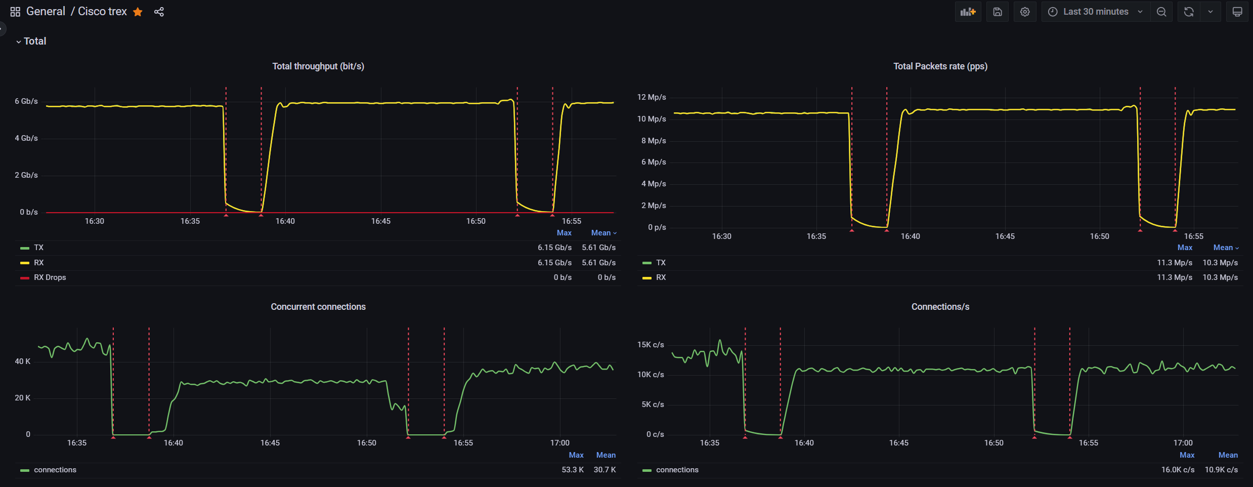The width and height of the screenshot is (1253, 487).
Task: Click the Add panel icon
Action: tap(968, 12)
